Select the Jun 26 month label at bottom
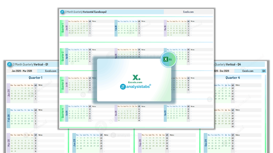The image size is (273, 153). tap(74, 142)
